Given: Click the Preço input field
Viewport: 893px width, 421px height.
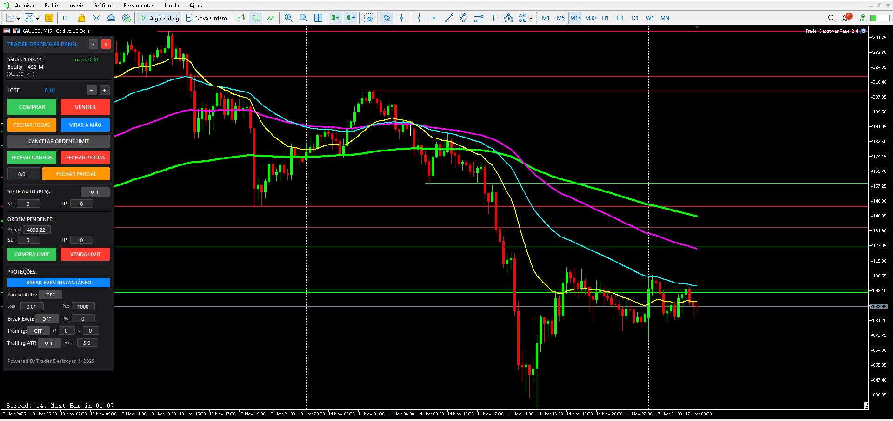Looking at the screenshot, I should tap(36, 230).
